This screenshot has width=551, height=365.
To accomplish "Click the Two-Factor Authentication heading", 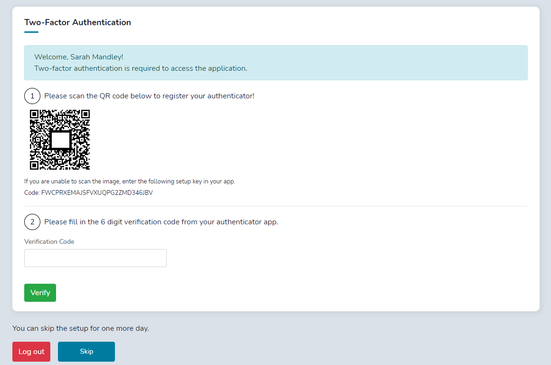I will [x=77, y=22].
